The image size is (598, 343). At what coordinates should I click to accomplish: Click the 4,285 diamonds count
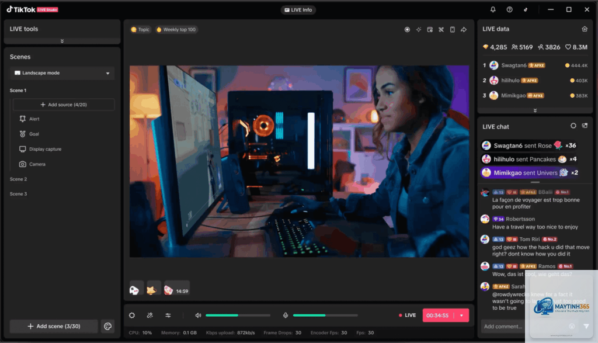pyautogui.click(x=495, y=47)
